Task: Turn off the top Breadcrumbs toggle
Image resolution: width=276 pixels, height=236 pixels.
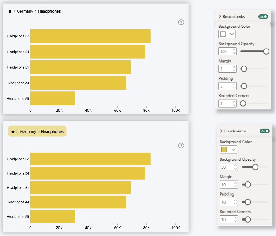Action: point(263,17)
